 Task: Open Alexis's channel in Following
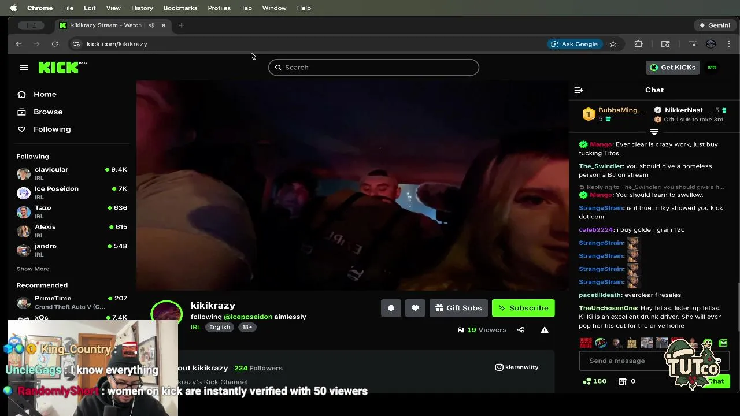[x=72, y=231]
